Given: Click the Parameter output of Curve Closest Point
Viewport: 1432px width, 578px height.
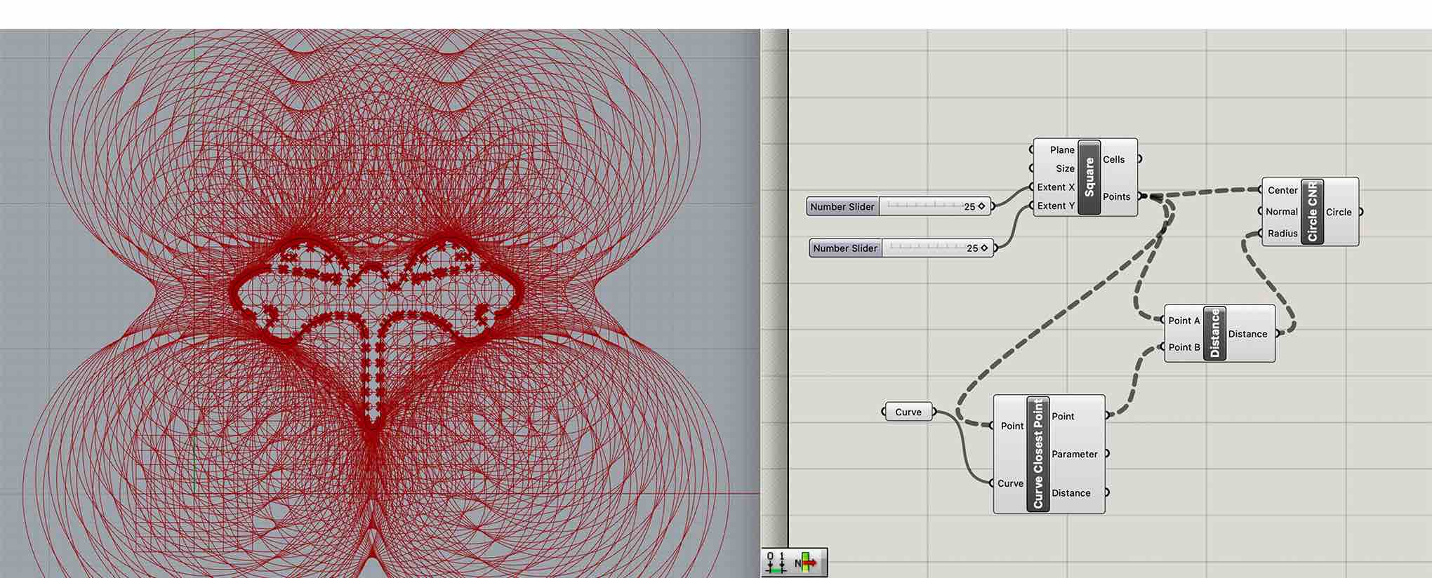Looking at the screenshot, I should point(1074,454).
